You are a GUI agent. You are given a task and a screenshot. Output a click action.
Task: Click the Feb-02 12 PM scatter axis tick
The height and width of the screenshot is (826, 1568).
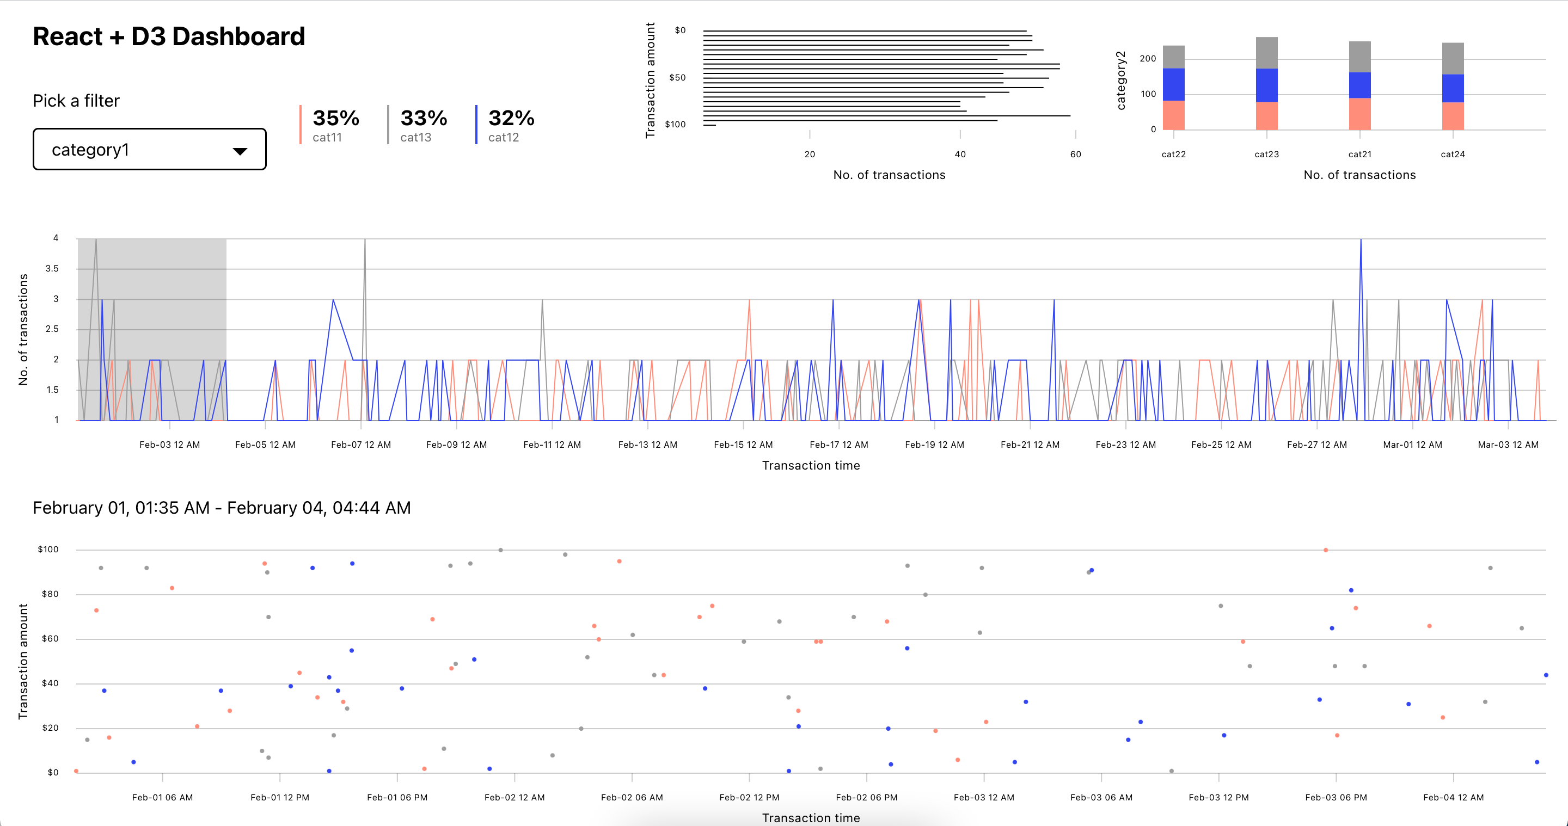coord(749,796)
